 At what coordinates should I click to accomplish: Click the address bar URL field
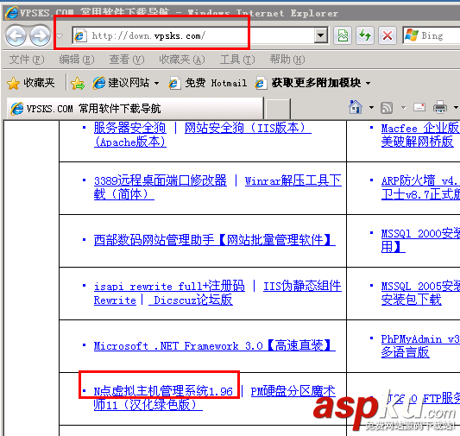point(199,35)
